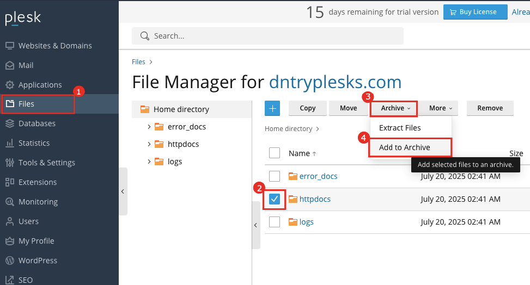530x285 pixels.
Task: Click chevron after Home directory breadcrumb
Action: (x=318, y=129)
